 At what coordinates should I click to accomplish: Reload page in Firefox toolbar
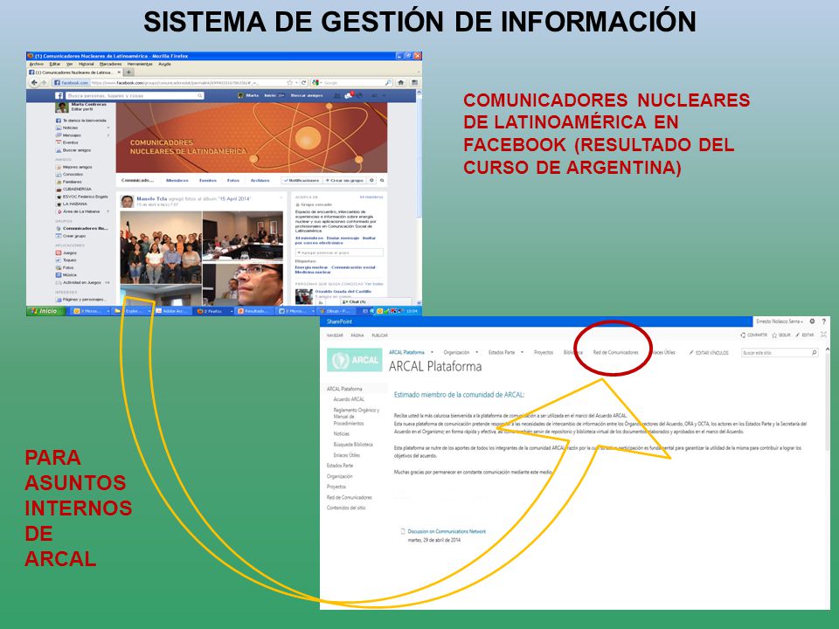(x=304, y=82)
